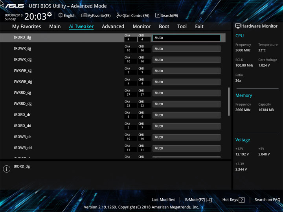The height and width of the screenshot is (212, 283).
Task: Click the tRDWR_dd Auto field
Action: [186, 148]
